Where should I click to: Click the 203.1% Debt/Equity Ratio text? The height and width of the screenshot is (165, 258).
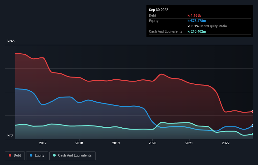coord(207,26)
